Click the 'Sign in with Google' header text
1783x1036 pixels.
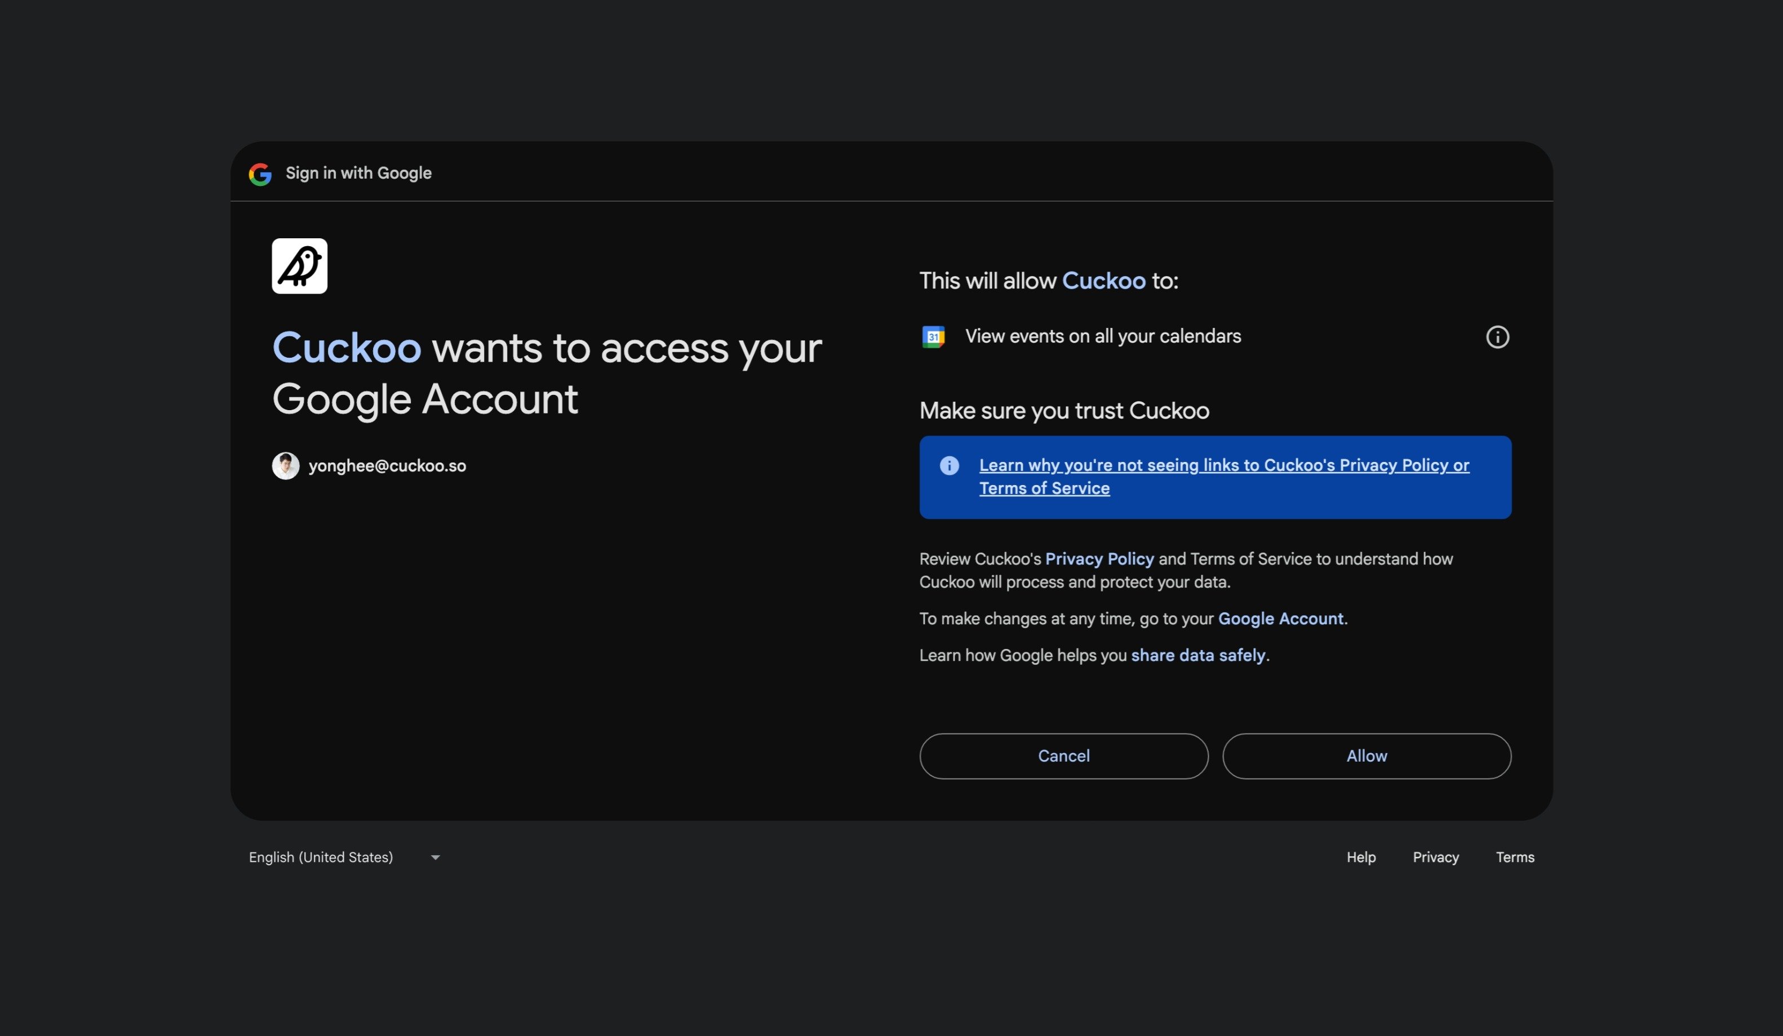(358, 174)
